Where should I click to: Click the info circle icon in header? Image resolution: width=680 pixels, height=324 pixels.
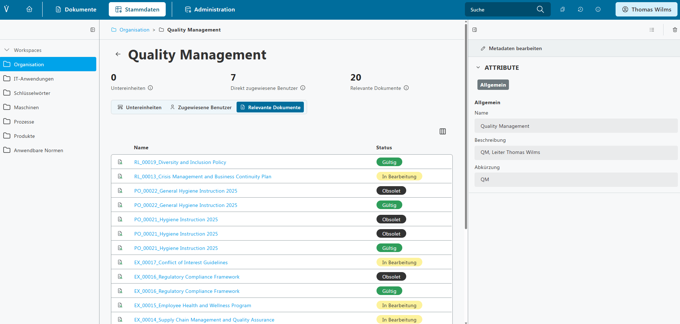pyautogui.click(x=598, y=9)
